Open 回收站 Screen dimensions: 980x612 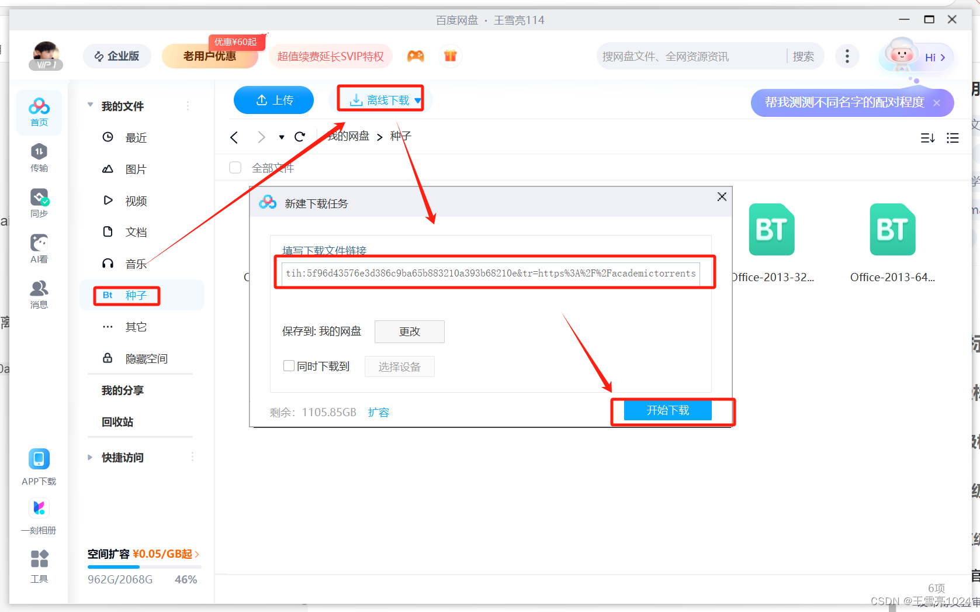point(117,422)
